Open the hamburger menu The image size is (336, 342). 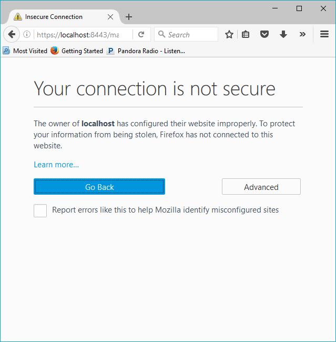pos(324,34)
